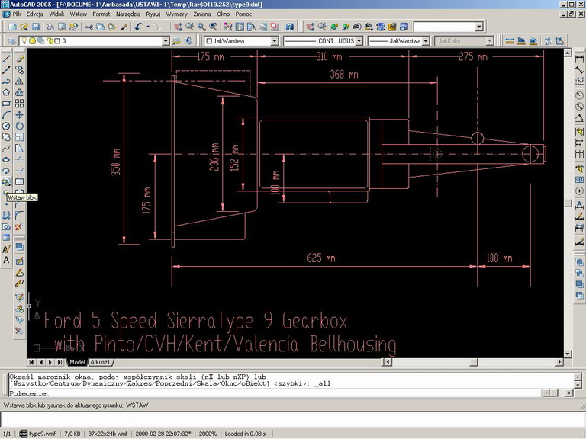Click the Linear Dimension icon on right toolbar
The height and width of the screenshot is (439, 586).
[579, 59]
